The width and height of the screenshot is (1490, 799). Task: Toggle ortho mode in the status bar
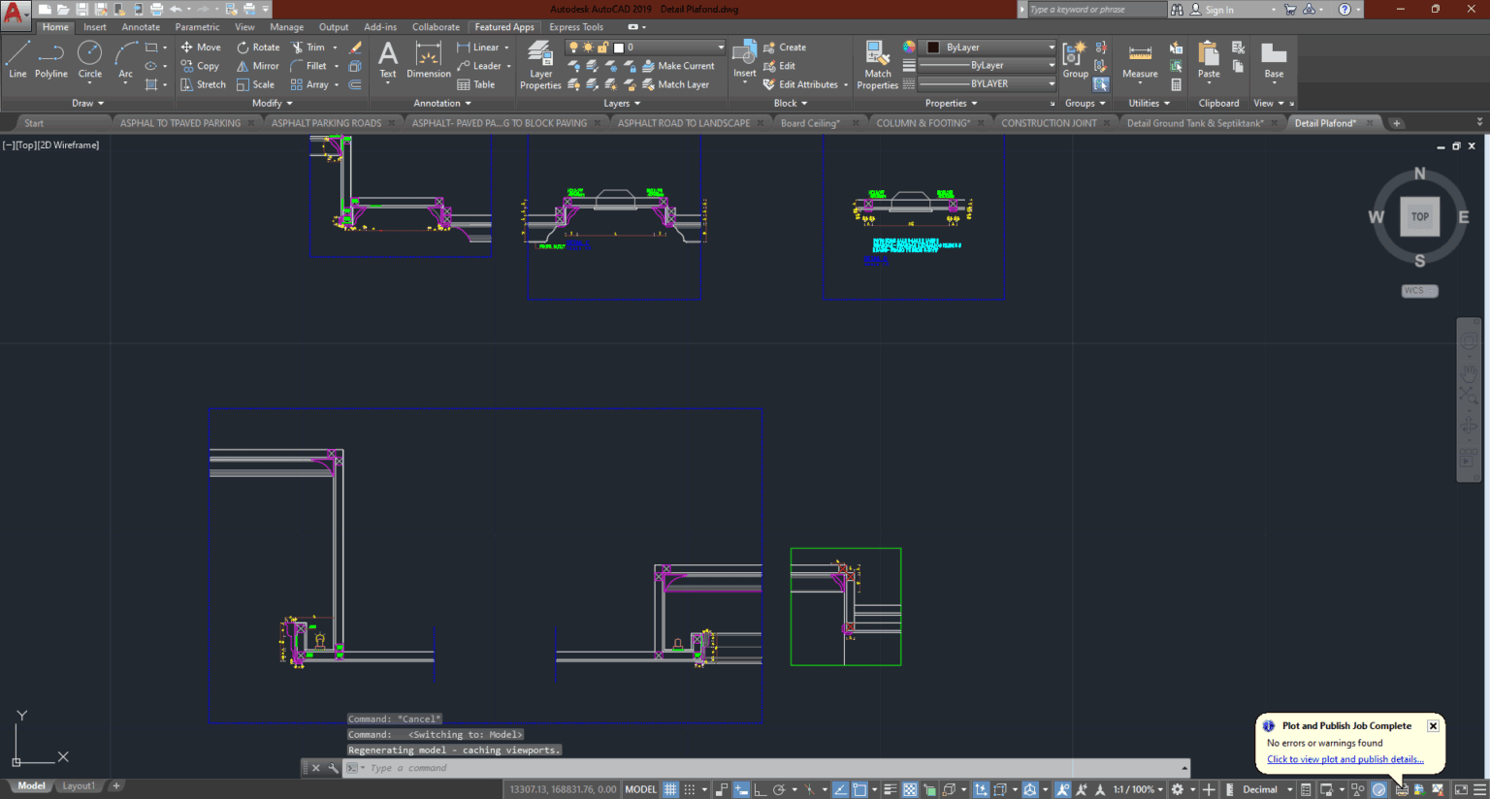click(x=760, y=788)
